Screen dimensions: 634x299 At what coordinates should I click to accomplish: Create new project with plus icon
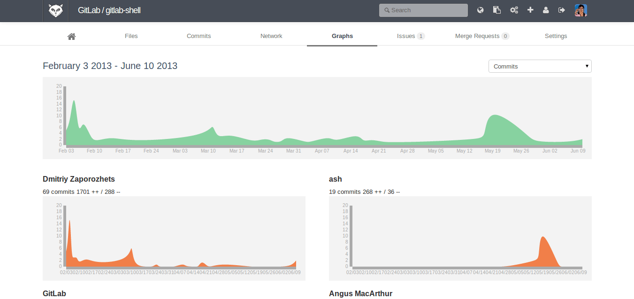[530, 10]
